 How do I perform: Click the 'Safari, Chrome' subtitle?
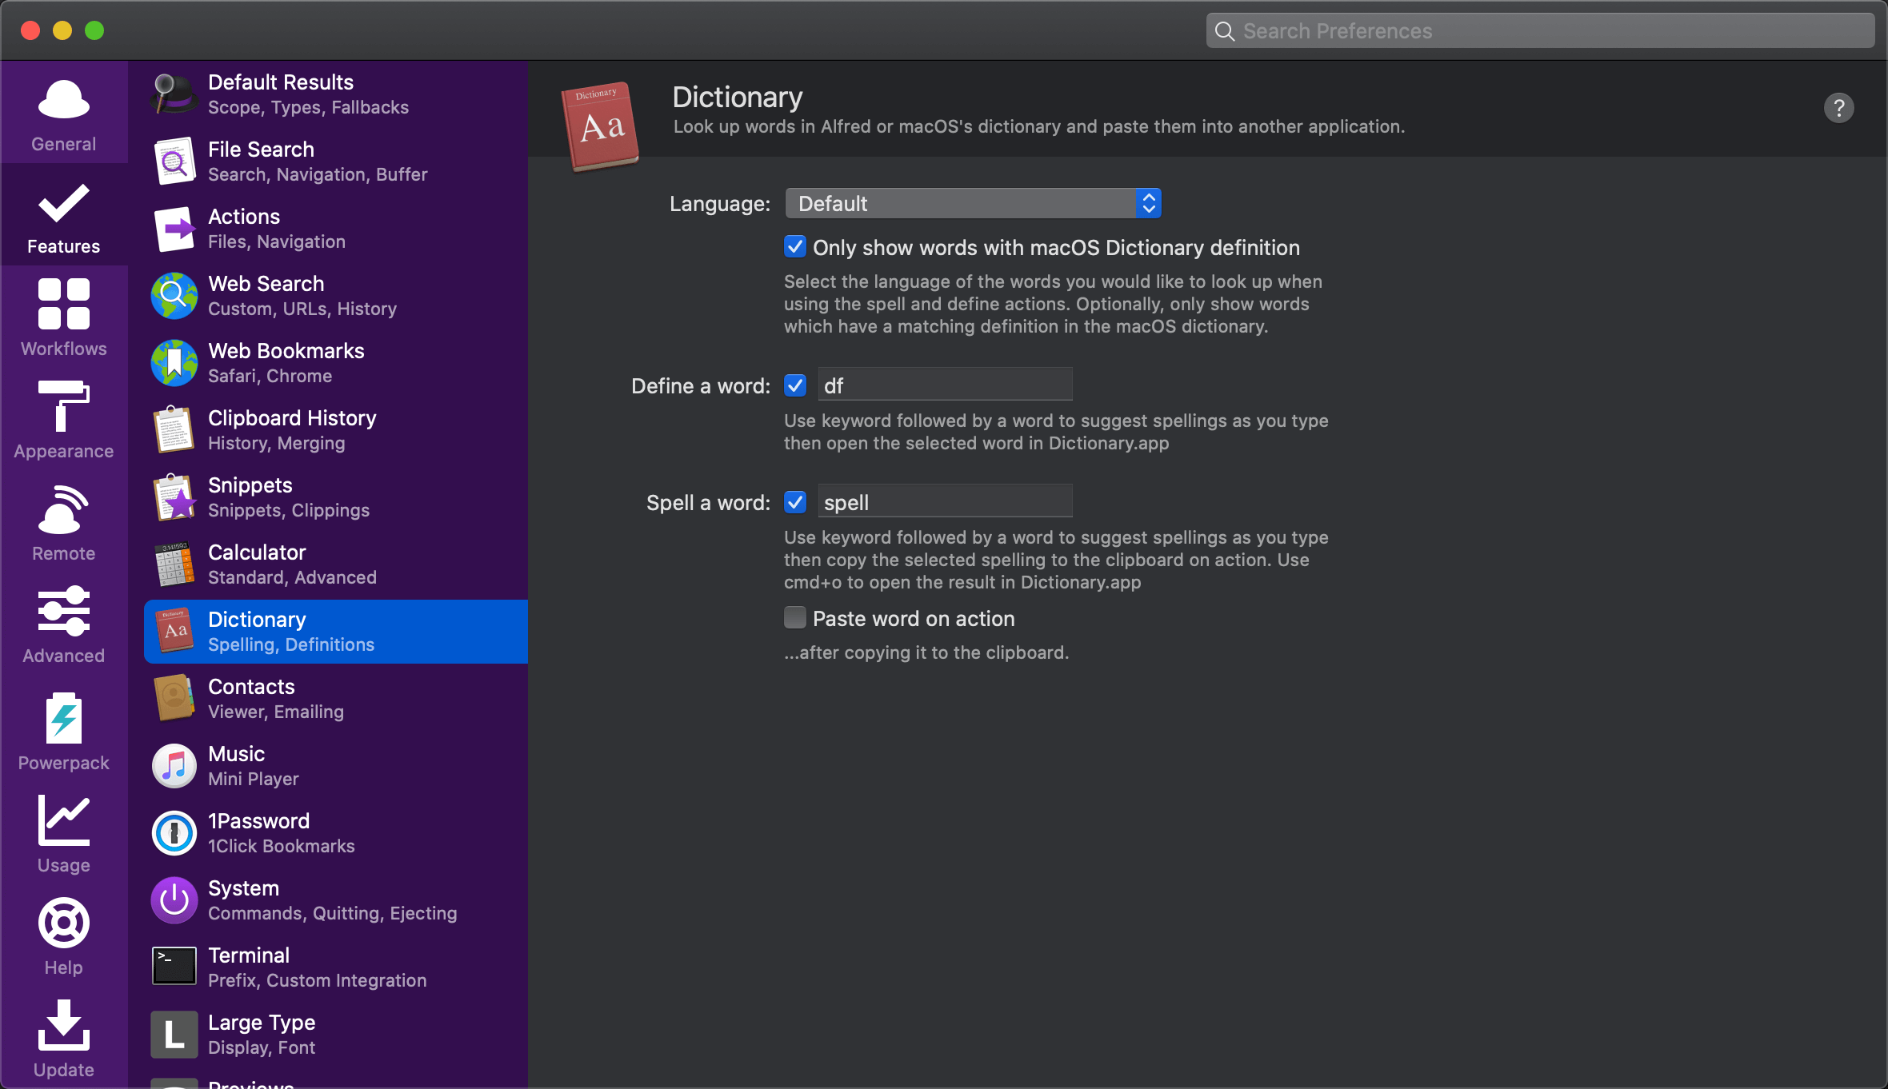pos(270,376)
